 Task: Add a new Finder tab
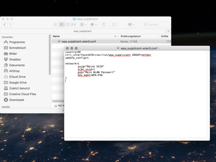pyautogui.click(x=168, y=31)
